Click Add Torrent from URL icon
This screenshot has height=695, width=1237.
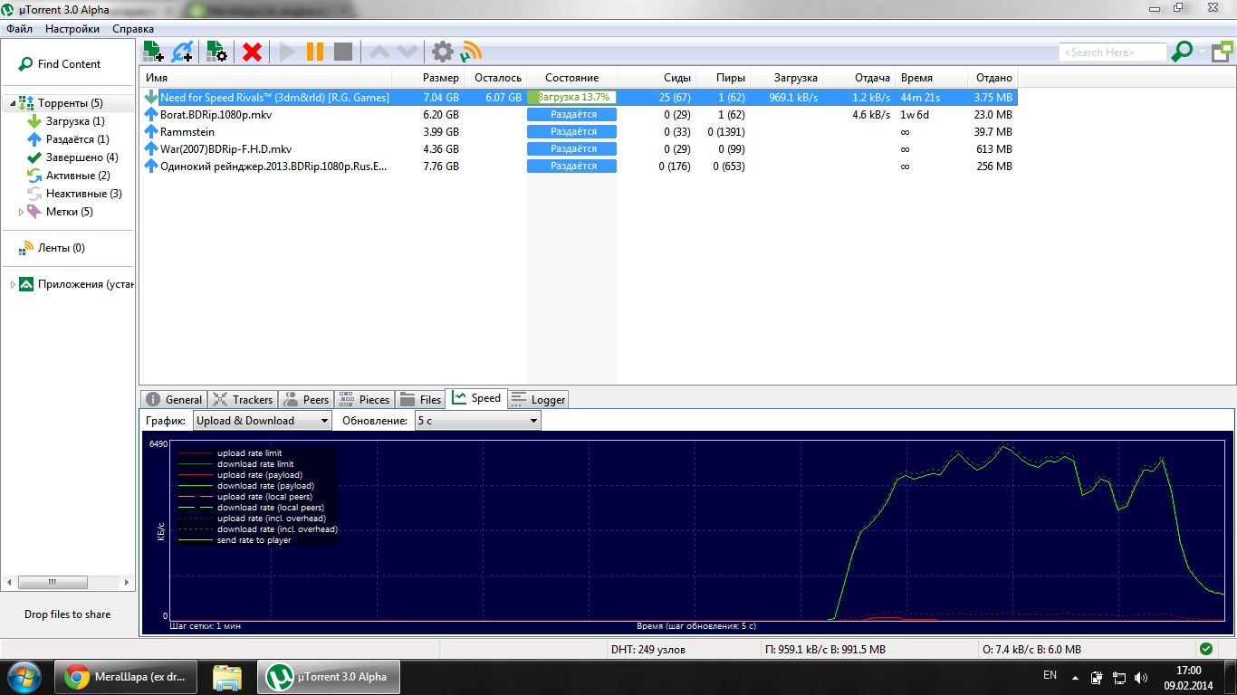click(183, 52)
